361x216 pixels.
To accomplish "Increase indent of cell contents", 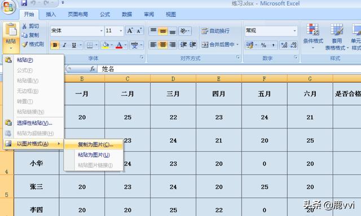I will (193, 45).
